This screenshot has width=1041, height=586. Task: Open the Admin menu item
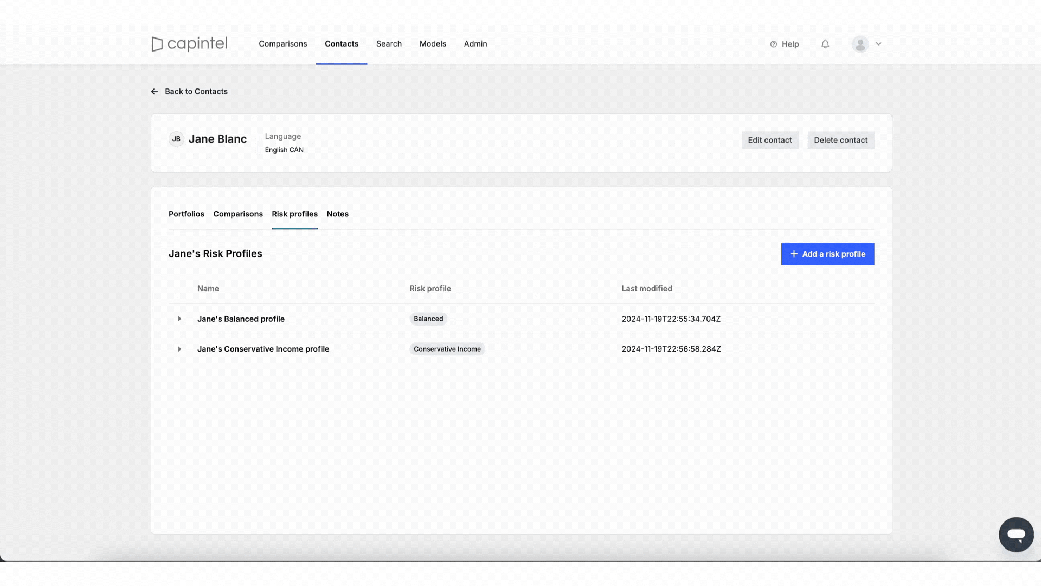point(475,44)
